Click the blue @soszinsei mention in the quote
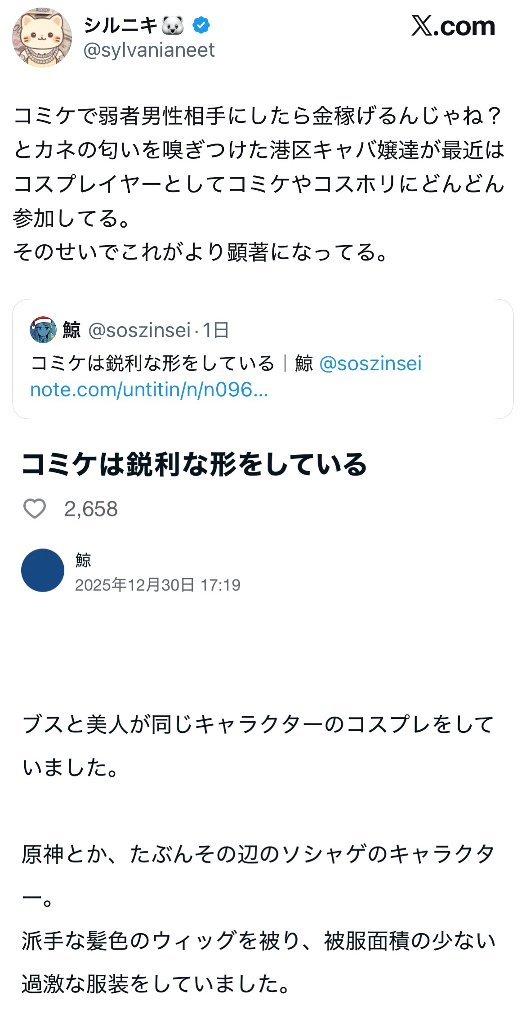The height and width of the screenshot is (1010, 526). pos(370,364)
